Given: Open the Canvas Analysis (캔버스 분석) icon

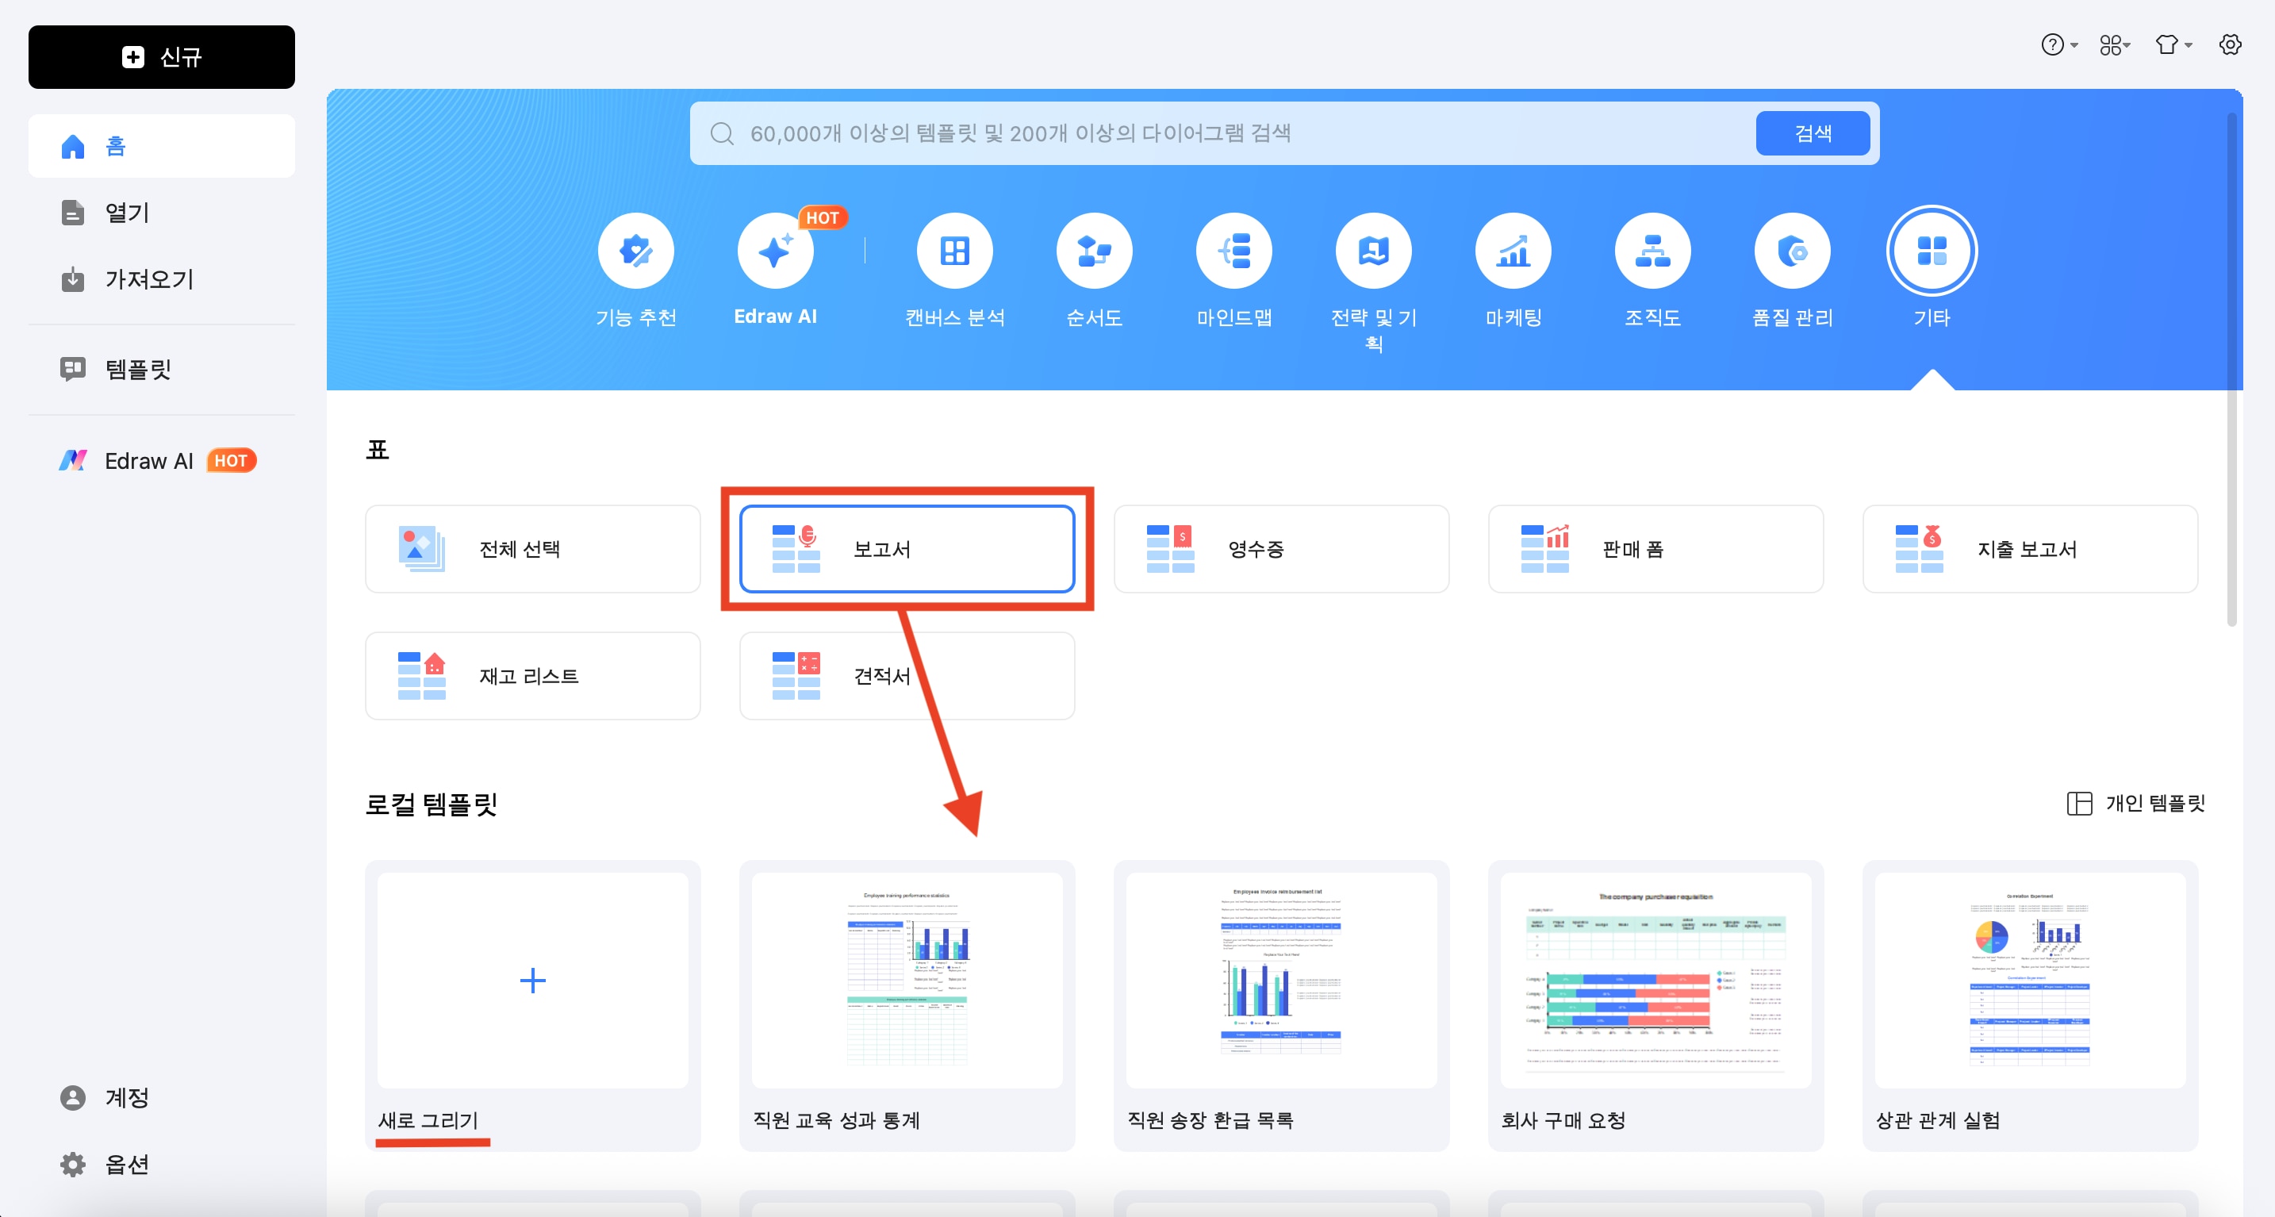Looking at the screenshot, I should coord(955,251).
